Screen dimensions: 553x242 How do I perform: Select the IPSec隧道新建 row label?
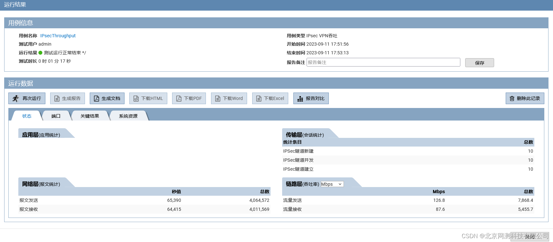298,151
